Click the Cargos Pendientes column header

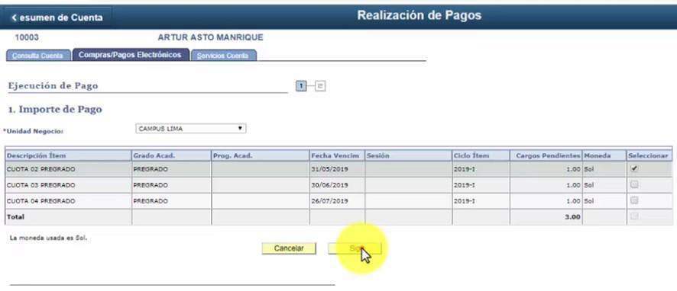(x=546, y=156)
